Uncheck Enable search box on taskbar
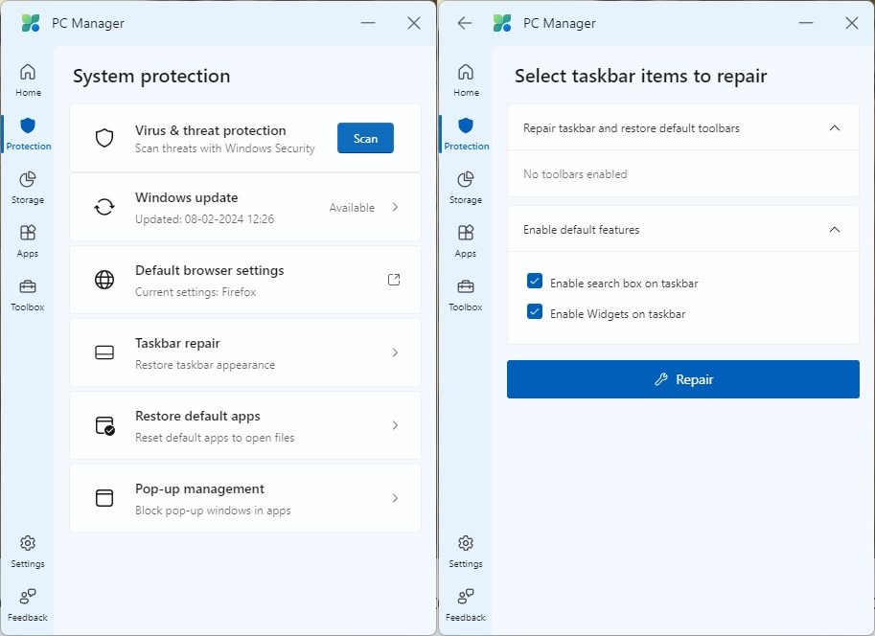The height and width of the screenshot is (636, 875). (534, 283)
